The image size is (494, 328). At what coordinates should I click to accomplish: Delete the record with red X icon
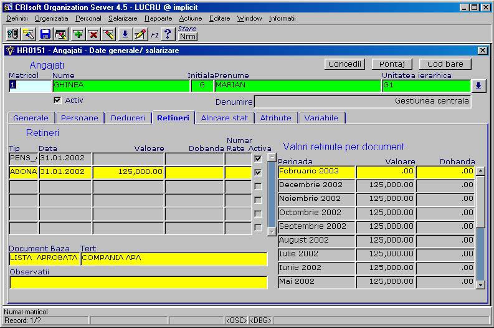(x=93, y=34)
